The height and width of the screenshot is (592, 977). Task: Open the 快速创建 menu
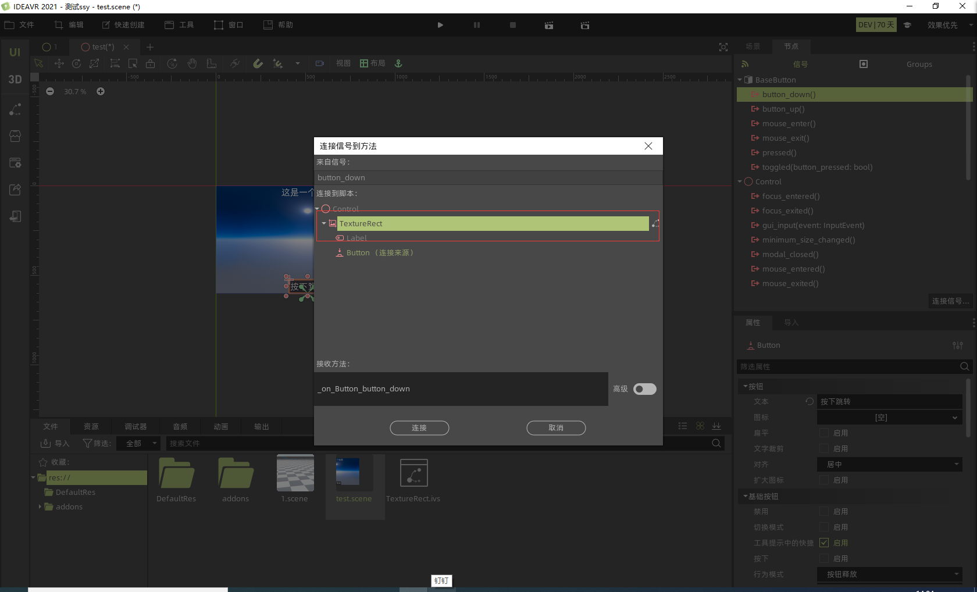[123, 25]
